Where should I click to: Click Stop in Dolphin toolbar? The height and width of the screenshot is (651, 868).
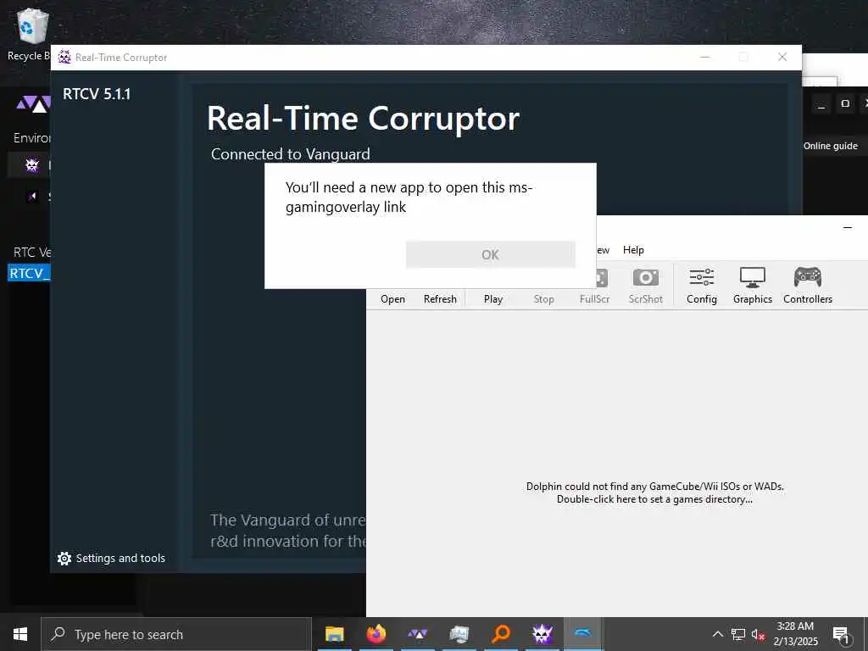543,299
